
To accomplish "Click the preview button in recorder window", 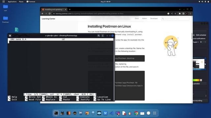I will tap(199, 84).
